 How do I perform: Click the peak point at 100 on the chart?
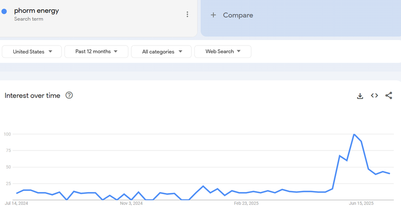pos(354,134)
